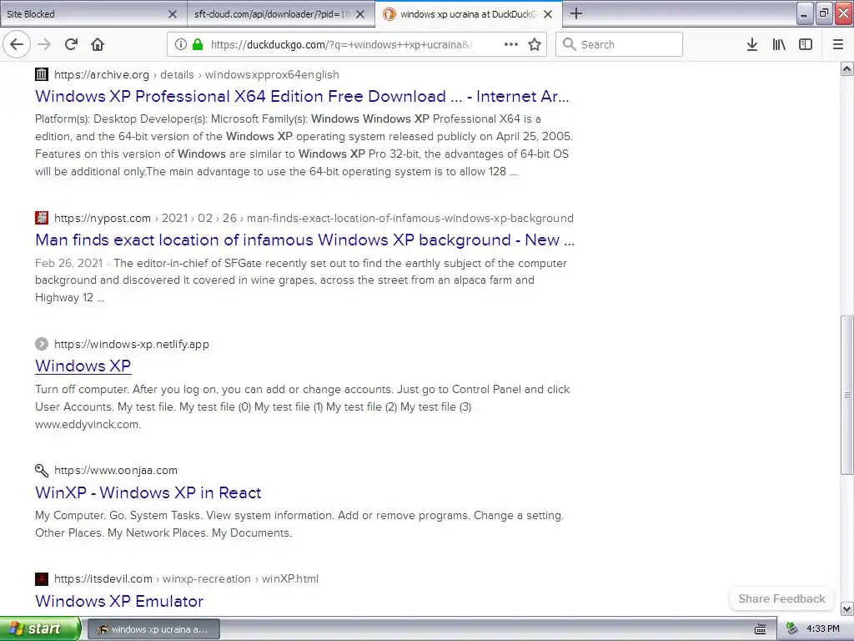Open the Windows XP Emulator result
This screenshot has height=641, width=854.
[x=119, y=601]
